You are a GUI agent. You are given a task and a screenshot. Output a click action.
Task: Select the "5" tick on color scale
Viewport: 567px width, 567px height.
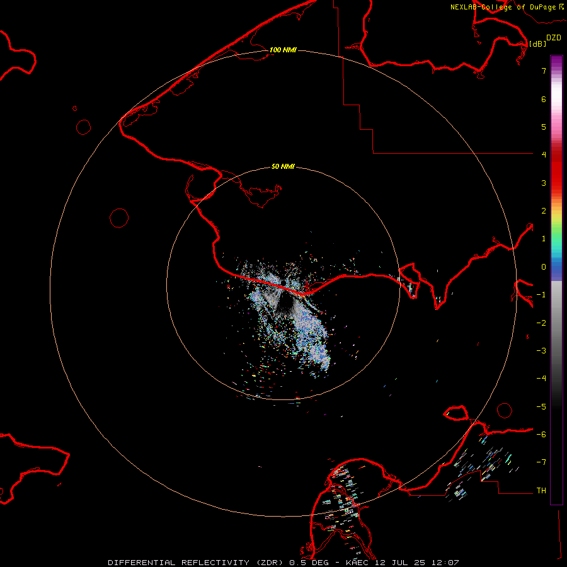(x=544, y=127)
